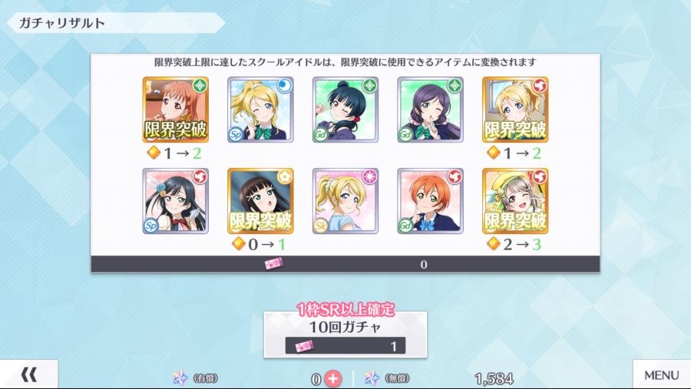Click the free star gem (無償) icon
691x389 pixels.
click(x=372, y=378)
